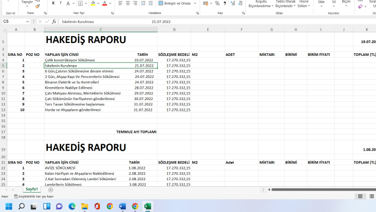376x212 pixels.
Task: Open the underline style dropdown arrow
Action: (x=74, y=3)
